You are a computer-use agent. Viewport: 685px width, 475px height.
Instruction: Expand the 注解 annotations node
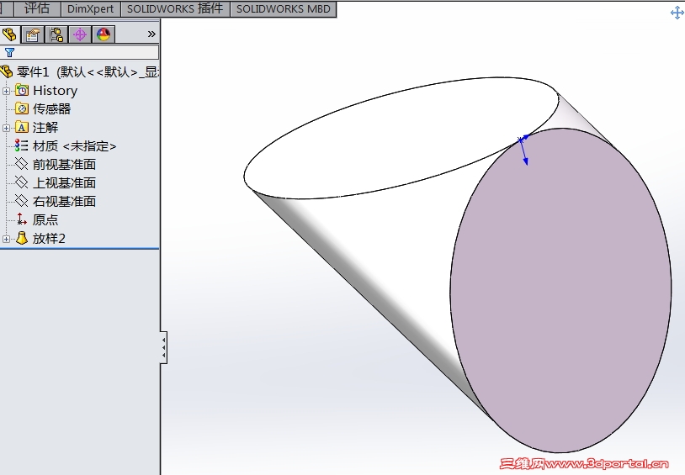pos(6,128)
